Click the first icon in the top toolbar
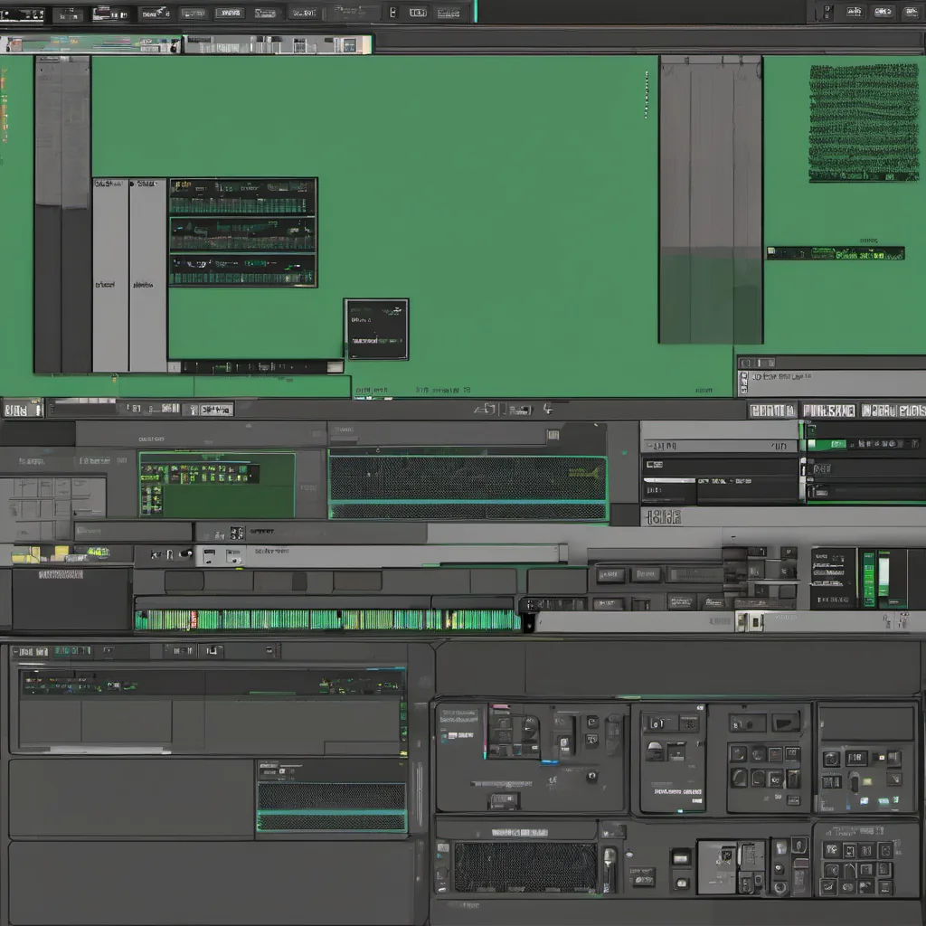This screenshot has height=926, width=926. [24, 14]
